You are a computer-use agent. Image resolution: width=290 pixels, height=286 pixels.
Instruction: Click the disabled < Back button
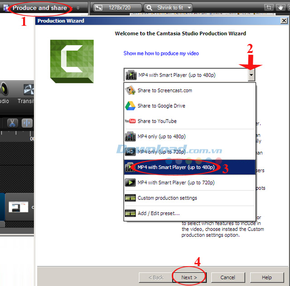tap(156, 277)
